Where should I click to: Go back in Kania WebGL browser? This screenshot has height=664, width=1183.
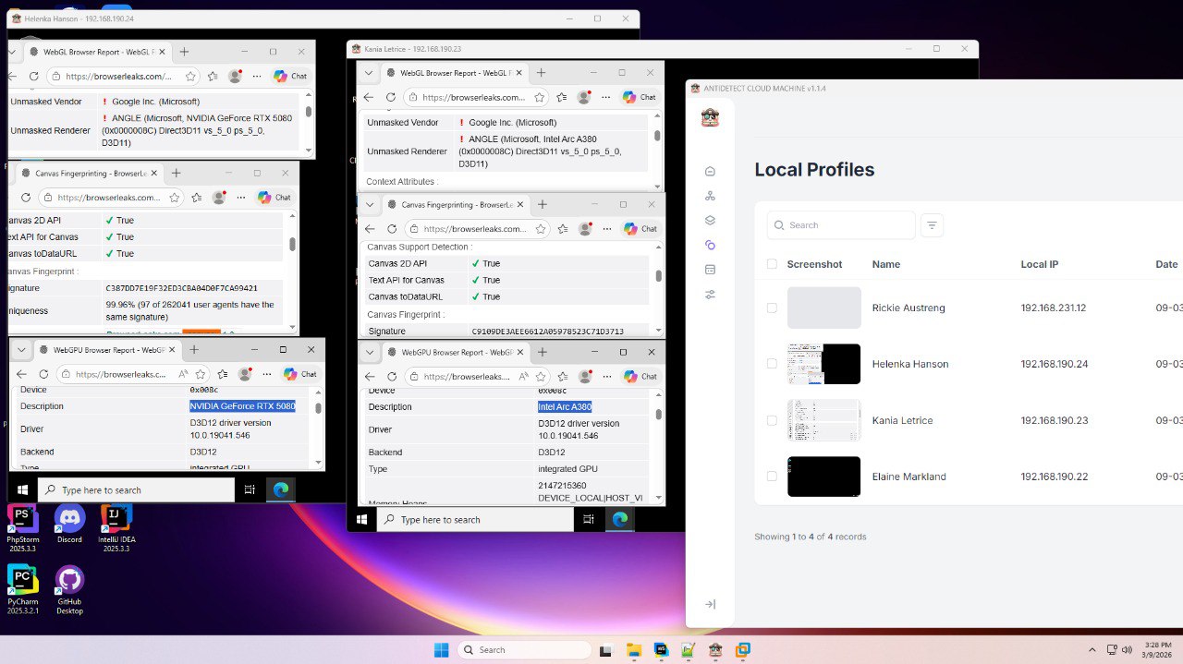pyautogui.click(x=369, y=97)
